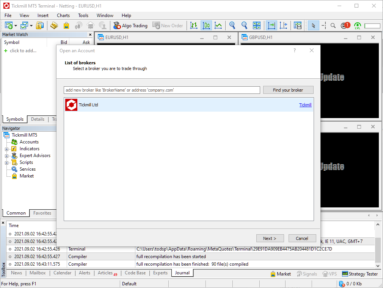The width and height of the screenshot is (383, 288).
Task: Expand the Expert Advisors tree node
Action: 6,156
